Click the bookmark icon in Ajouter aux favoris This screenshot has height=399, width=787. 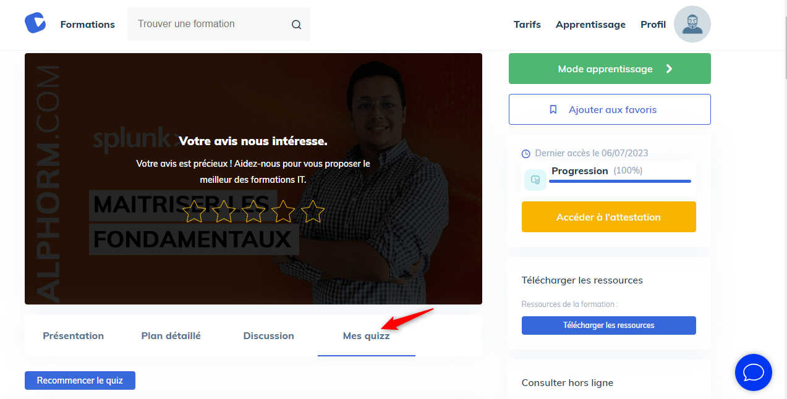tap(553, 109)
